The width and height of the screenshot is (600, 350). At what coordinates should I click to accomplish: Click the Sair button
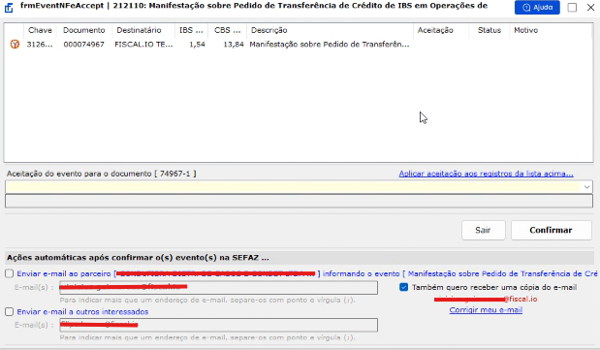pos(484,230)
